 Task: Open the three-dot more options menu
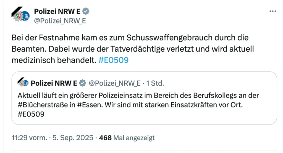[272, 11]
